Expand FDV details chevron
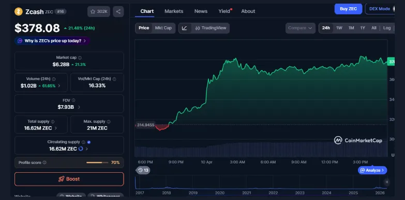 pos(79,107)
